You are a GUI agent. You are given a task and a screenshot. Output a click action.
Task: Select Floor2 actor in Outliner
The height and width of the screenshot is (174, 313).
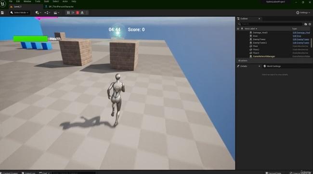[x=256, y=49]
